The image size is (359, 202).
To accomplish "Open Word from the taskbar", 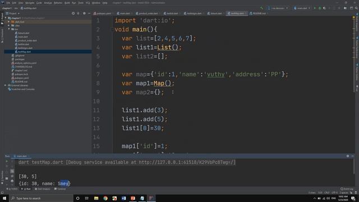I will 123,198.
